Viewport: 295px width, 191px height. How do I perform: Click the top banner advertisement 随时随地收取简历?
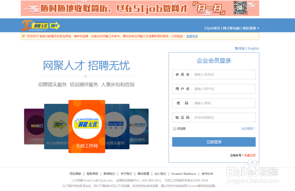coord(140,8)
